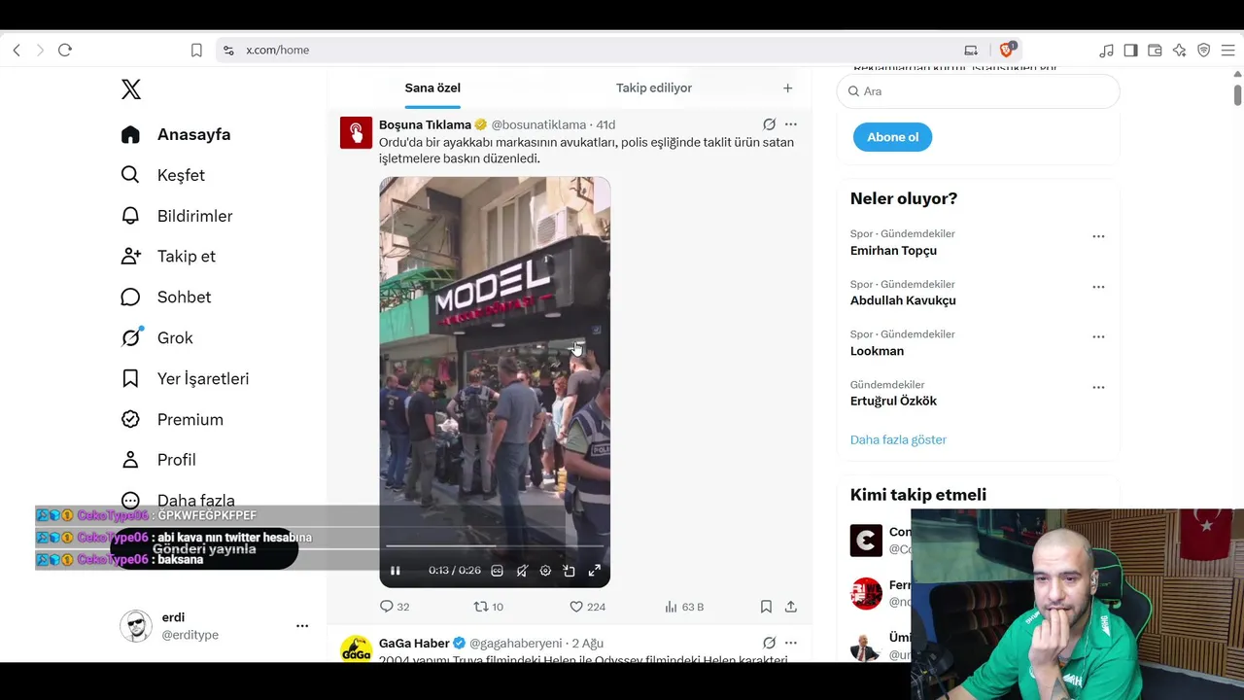Open Grok explain icon on Boşuna Tıklama post
Image resolution: width=1244 pixels, height=700 pixels.
pyautogui.click(x=769, y=124)
